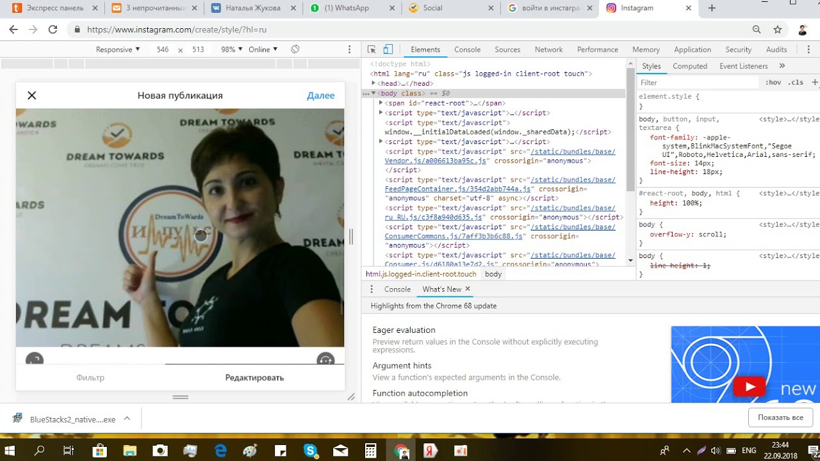This screenshot has width=820, height=461.
Task: Open the Performance tab
Action: pyautogui.click(x=597, y=49)
